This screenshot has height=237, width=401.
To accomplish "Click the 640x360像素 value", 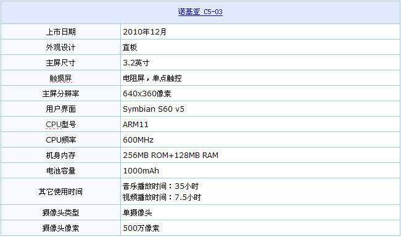I will click(147, 93).
